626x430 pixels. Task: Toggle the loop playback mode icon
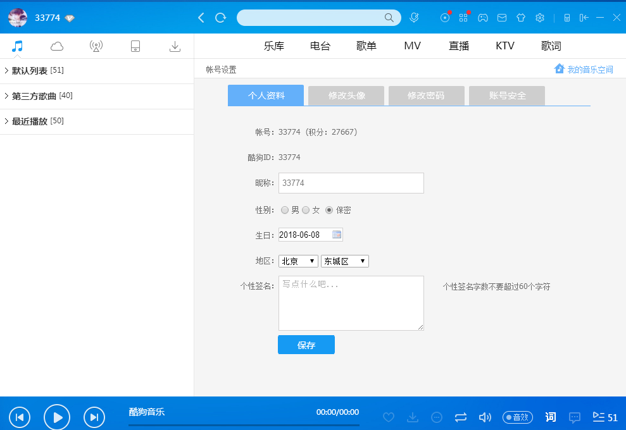(461, 417)
